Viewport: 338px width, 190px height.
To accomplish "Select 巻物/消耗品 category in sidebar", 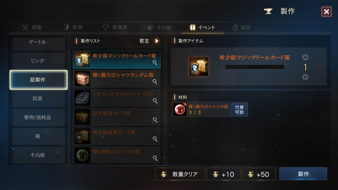I will [38, 118].
